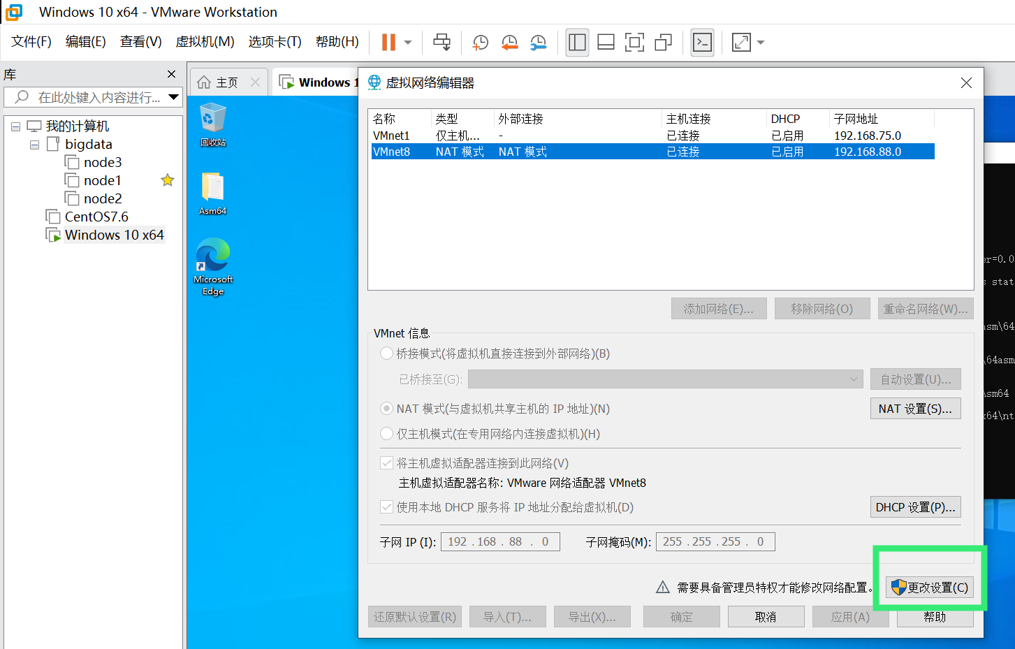Open the 文件(F) menu
The image size is (1015, 649).
click(x=31, y=42)
